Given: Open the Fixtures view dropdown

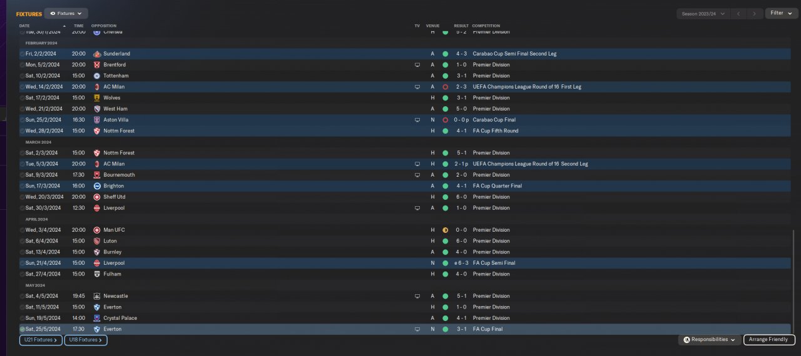Looking at the screenshot, I should click(x=66, y=13).
